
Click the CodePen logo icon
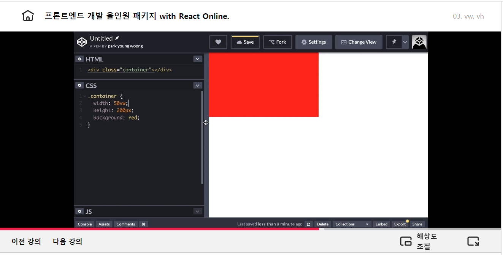click(82, 42)
